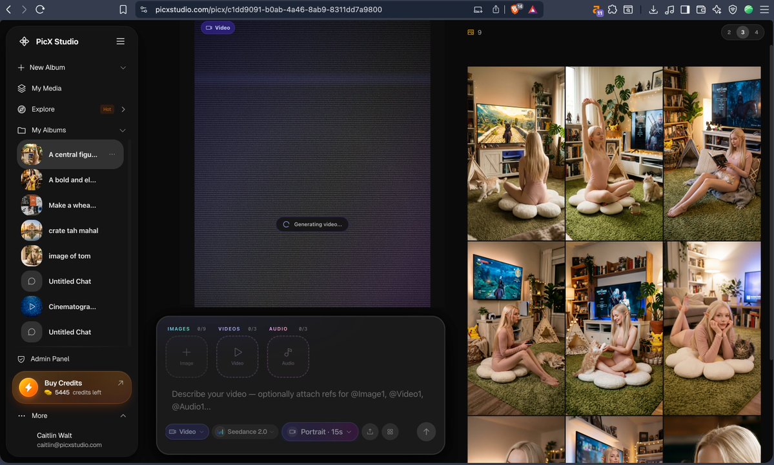Open the Video mode dropdown
This screenshot has width=774, height=465.
click(187, 431)
